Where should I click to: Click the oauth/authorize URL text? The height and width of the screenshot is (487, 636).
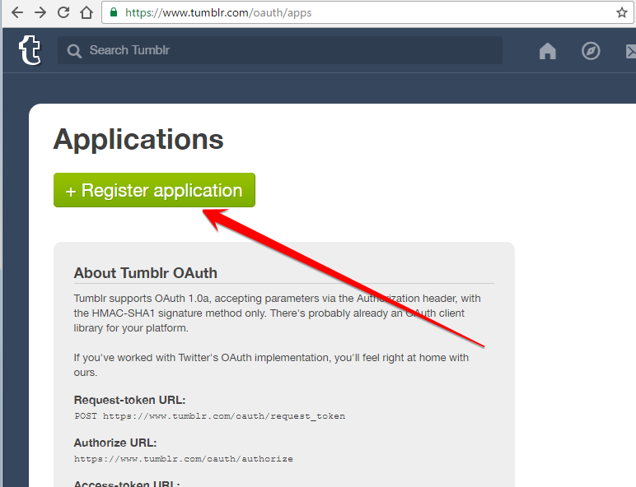click(184, 459)
